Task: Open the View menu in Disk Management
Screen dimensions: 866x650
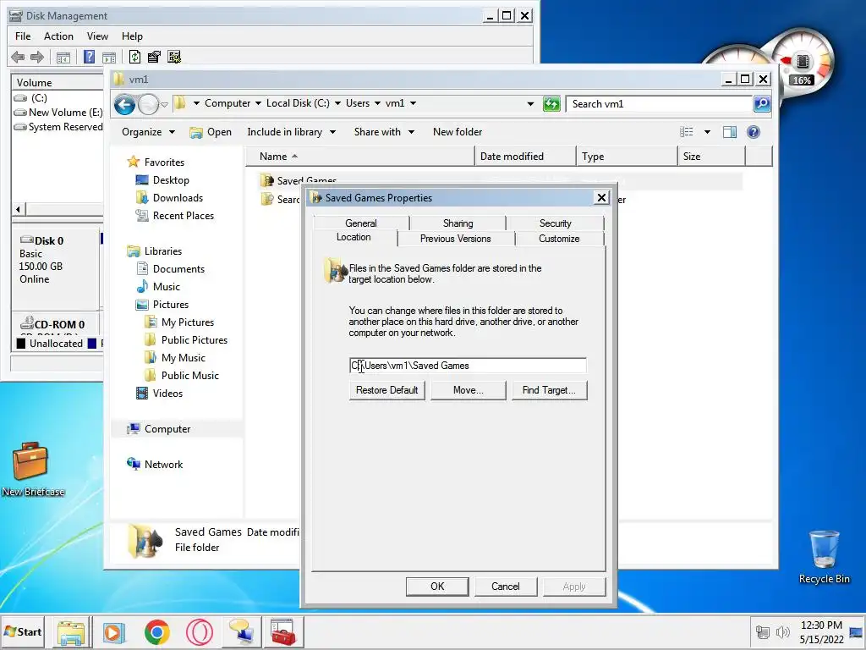Action: click(x=97, y=36)
